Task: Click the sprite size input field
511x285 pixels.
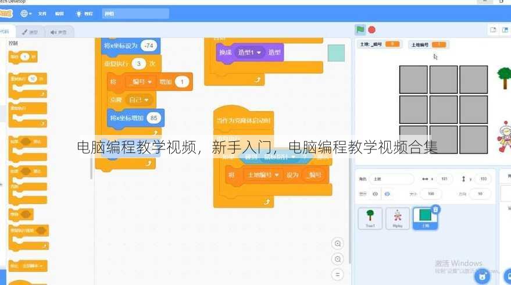Action: coord(431,194)
